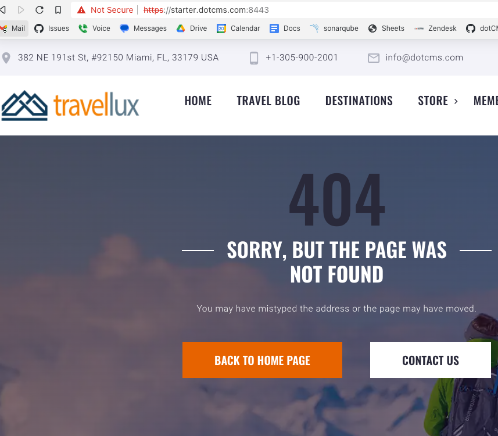Reload the page with refresh icon

[40, 10]
